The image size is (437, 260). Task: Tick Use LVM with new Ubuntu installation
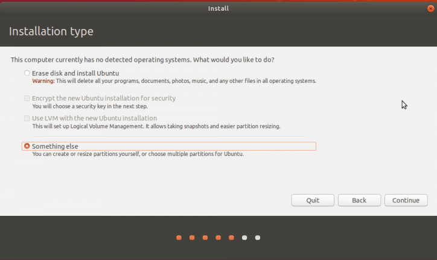click(x=27, y=118)
